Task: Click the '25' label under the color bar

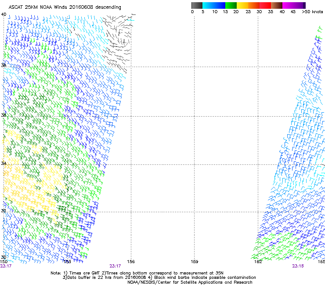Action: (248, 12)
